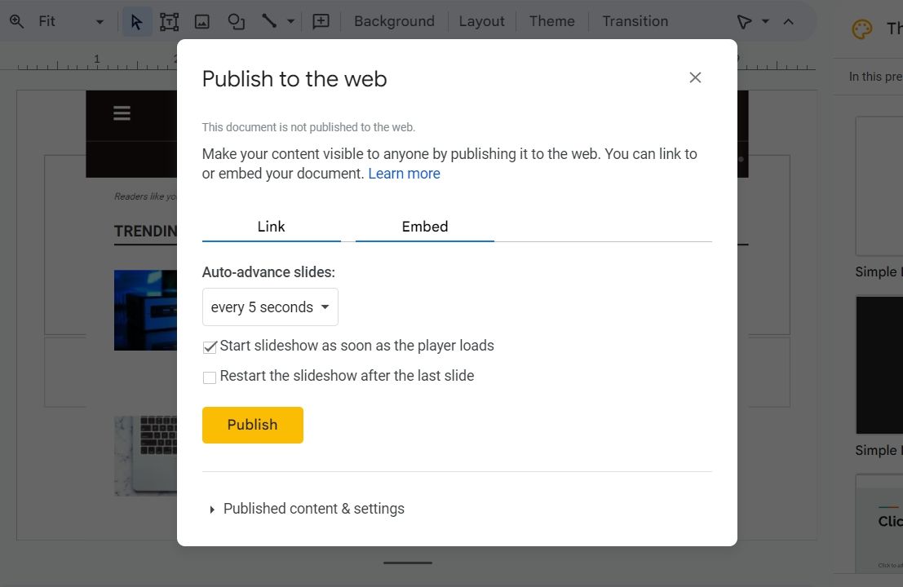Expand Published content & settings
Viewport: 903px width, 587px height.
pos(313,509)
